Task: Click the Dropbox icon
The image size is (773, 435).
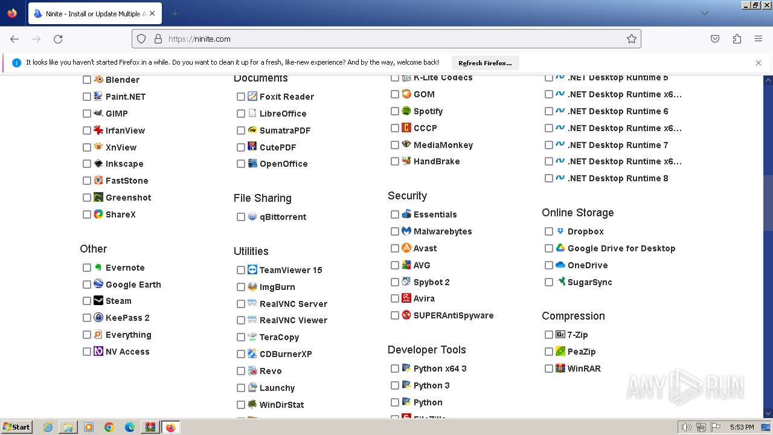Action: [x=560, y=231]
